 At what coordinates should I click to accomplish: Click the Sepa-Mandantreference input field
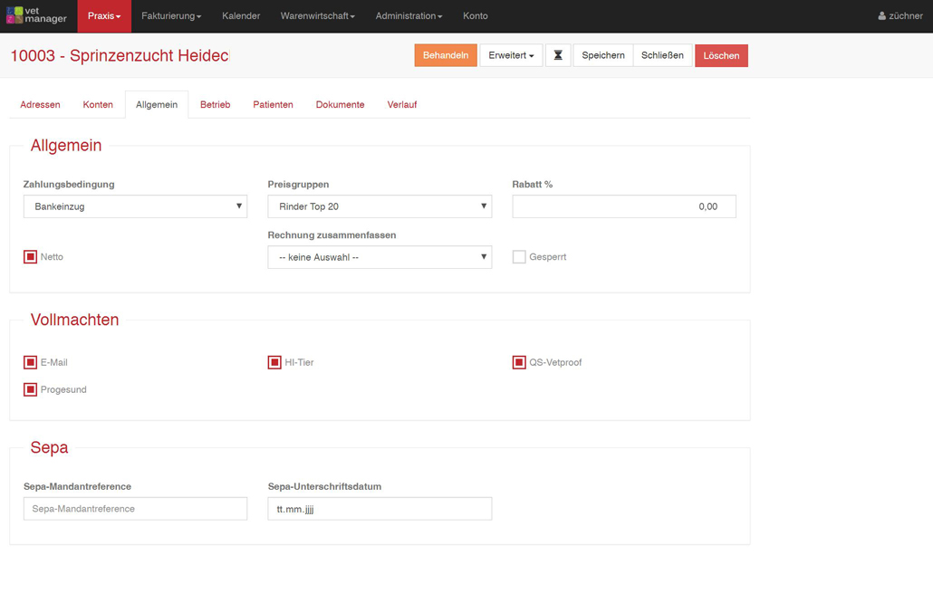click(135, 509)
